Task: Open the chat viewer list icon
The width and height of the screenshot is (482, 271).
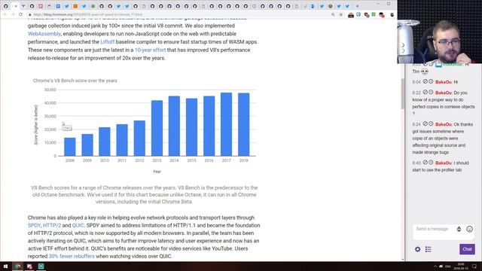Action: point(429,249)
